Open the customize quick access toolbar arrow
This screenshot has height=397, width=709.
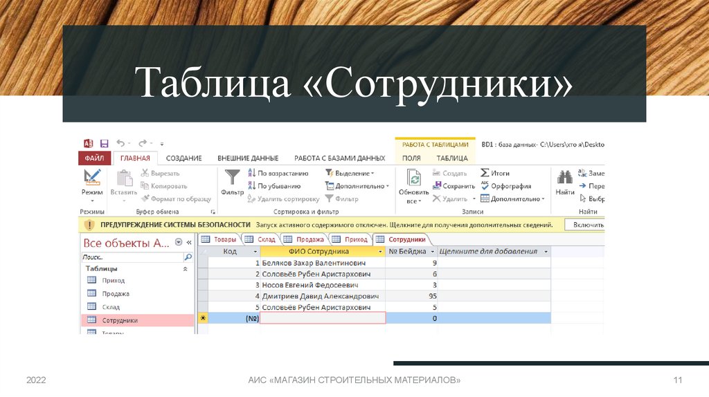[x=162, y=144]
